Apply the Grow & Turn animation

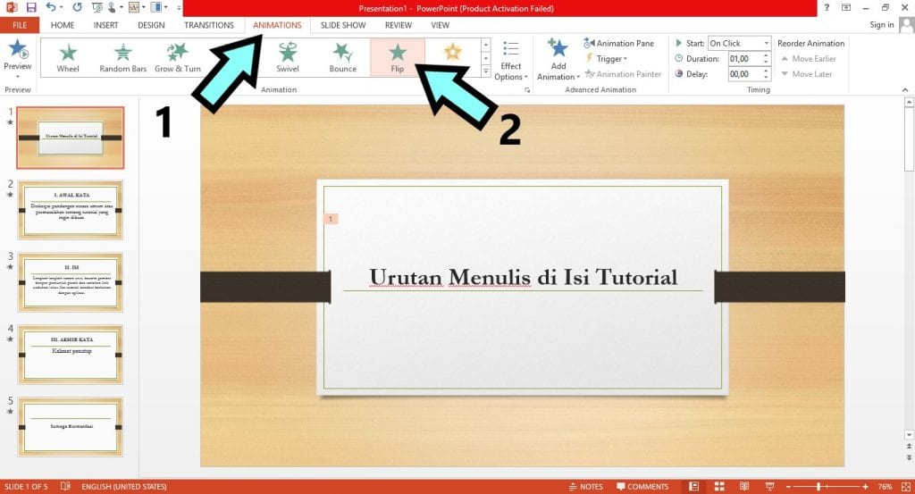tap(178, 57)
